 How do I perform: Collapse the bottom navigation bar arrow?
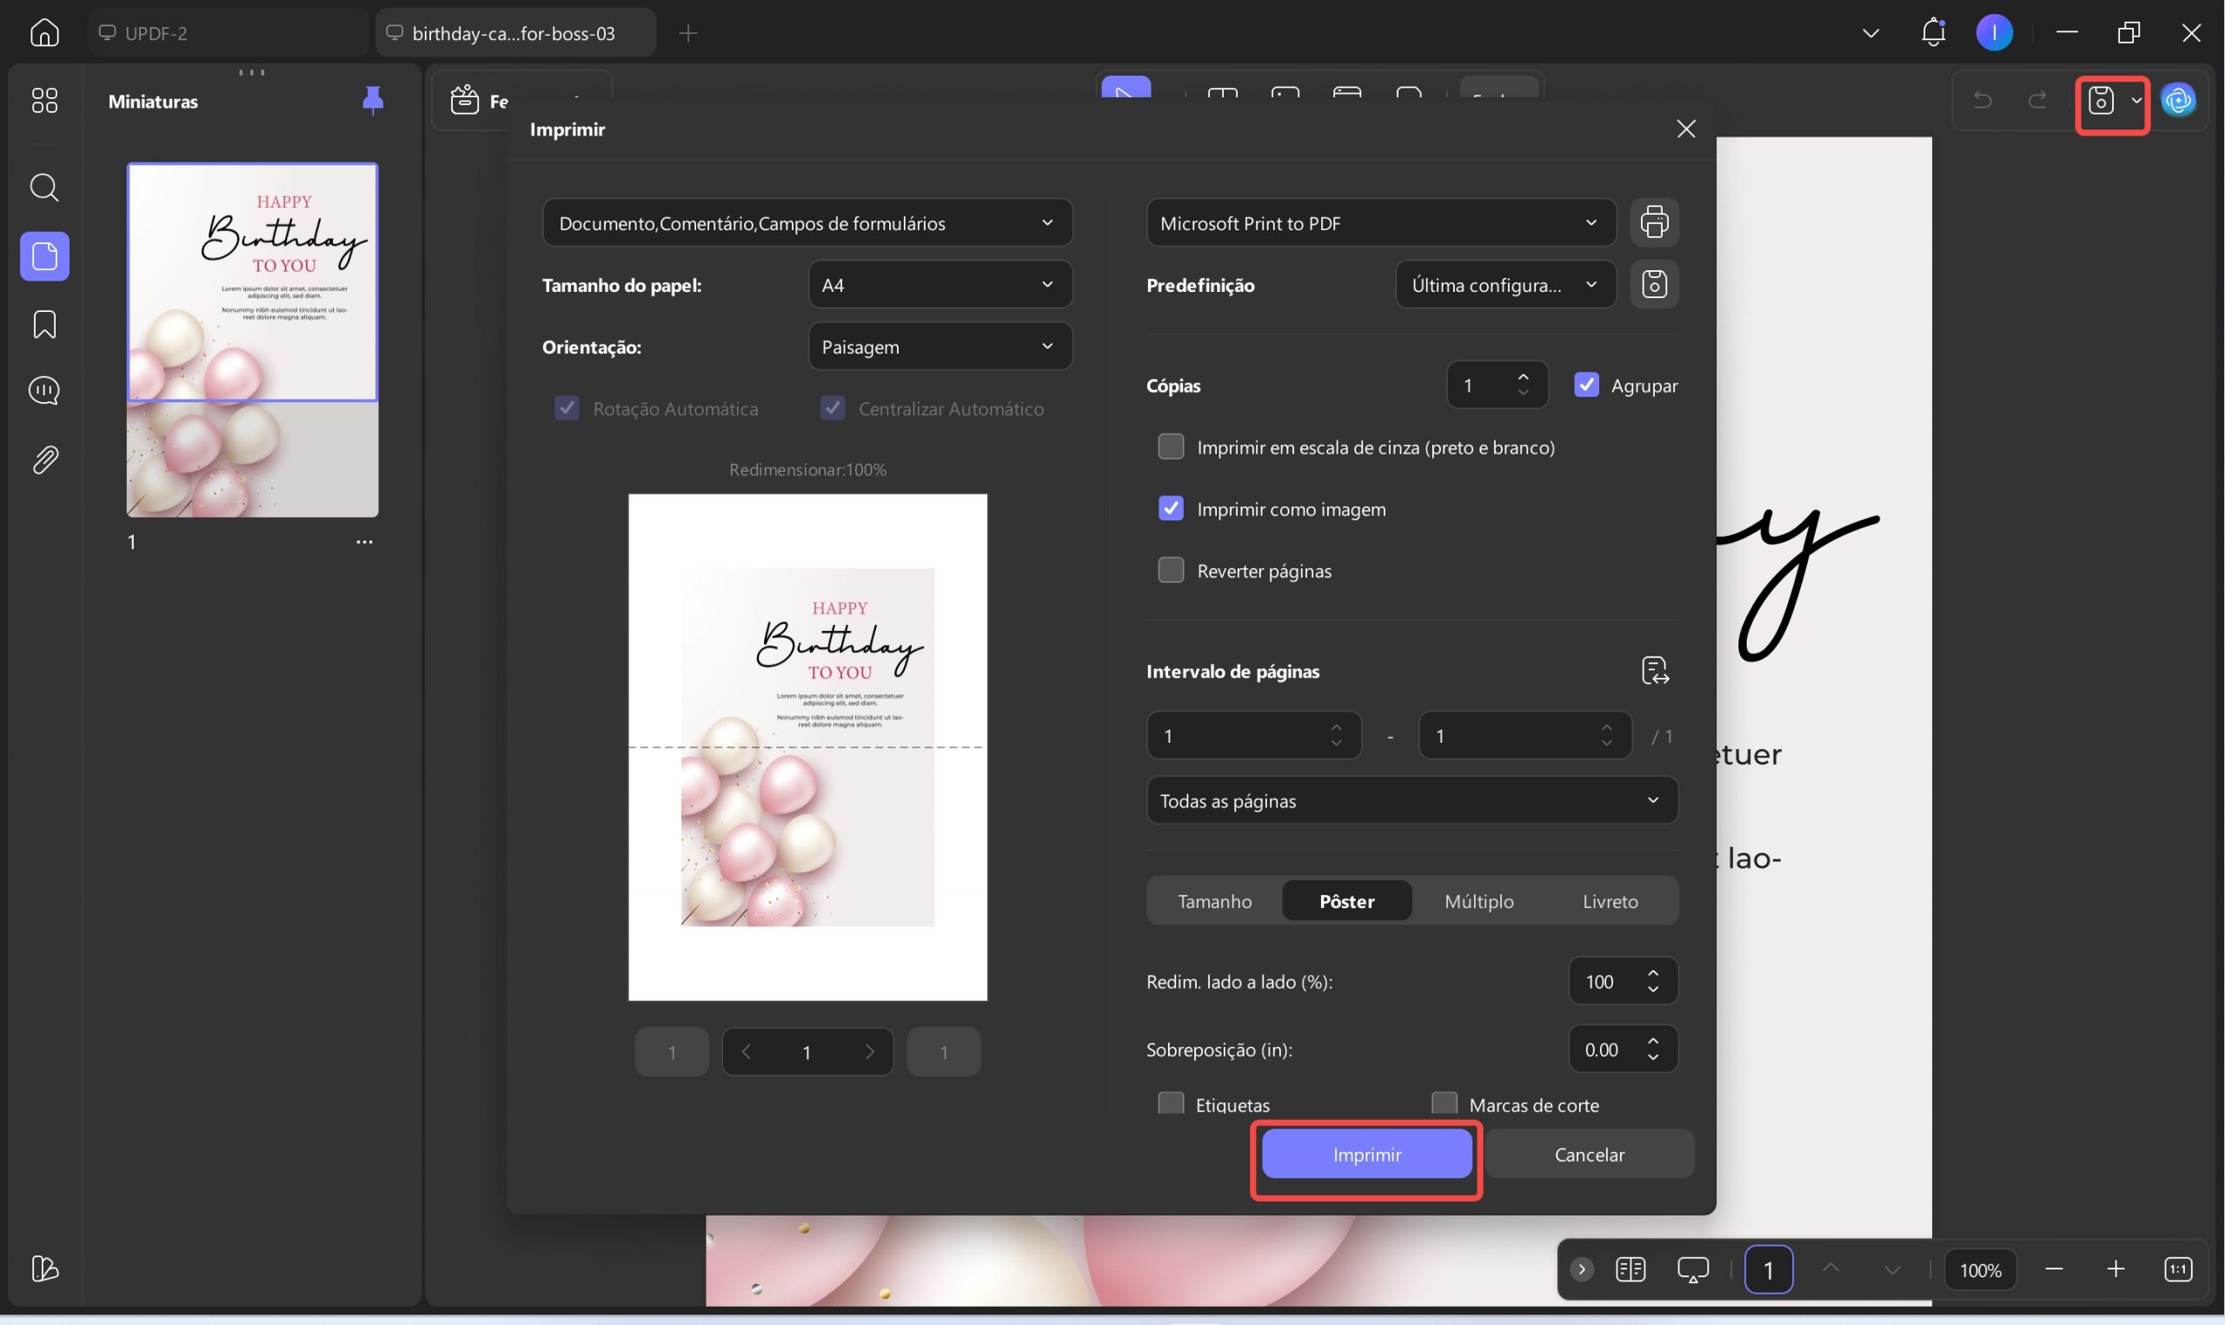(1581, 1269)
